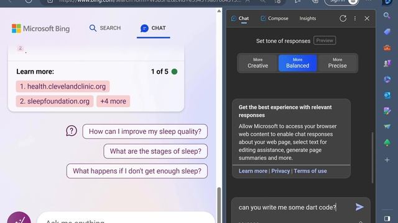Viewport: 398px width, 223px height.
Task: Click the plus icon to customize sidebar
Action: [x=387, y=160]
